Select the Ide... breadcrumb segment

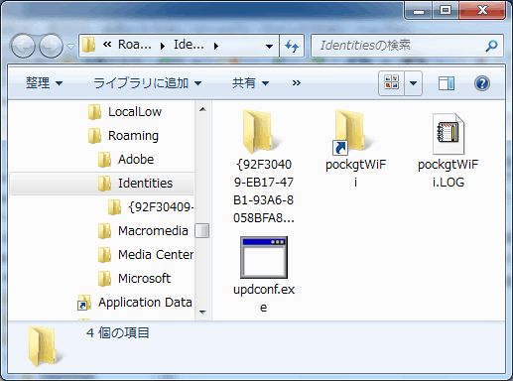189,45
